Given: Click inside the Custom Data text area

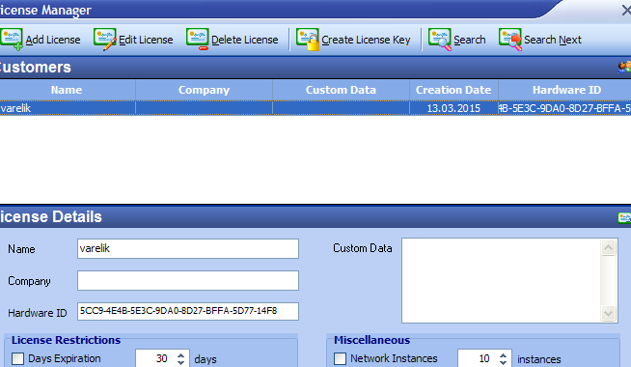Looking at the screenshot, I should (x=501, y=280).
